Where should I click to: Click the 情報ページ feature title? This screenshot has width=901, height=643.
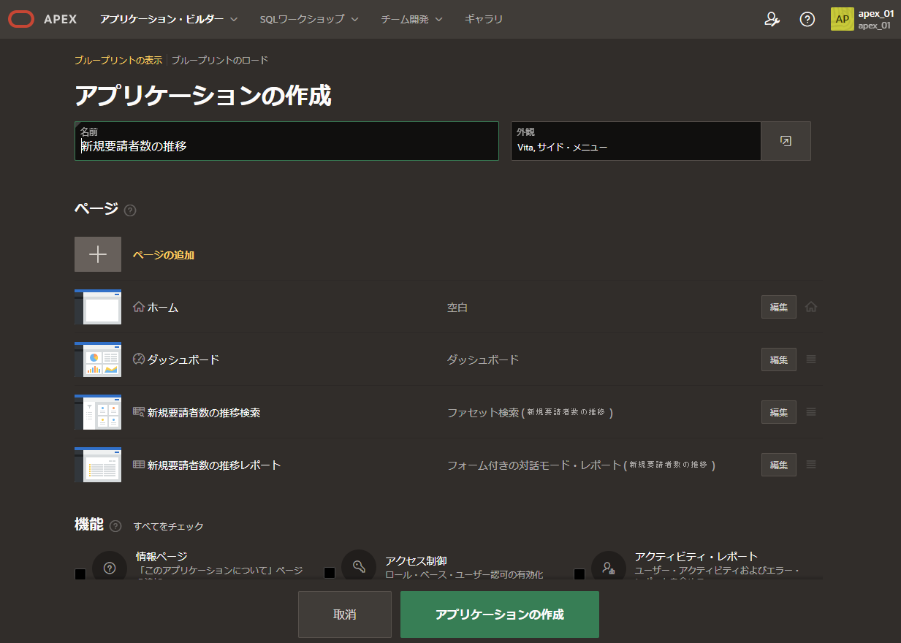tap(161, 557)
